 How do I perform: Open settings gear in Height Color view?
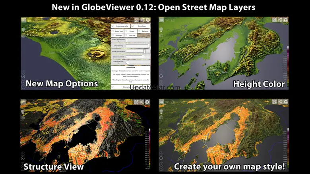286,20
